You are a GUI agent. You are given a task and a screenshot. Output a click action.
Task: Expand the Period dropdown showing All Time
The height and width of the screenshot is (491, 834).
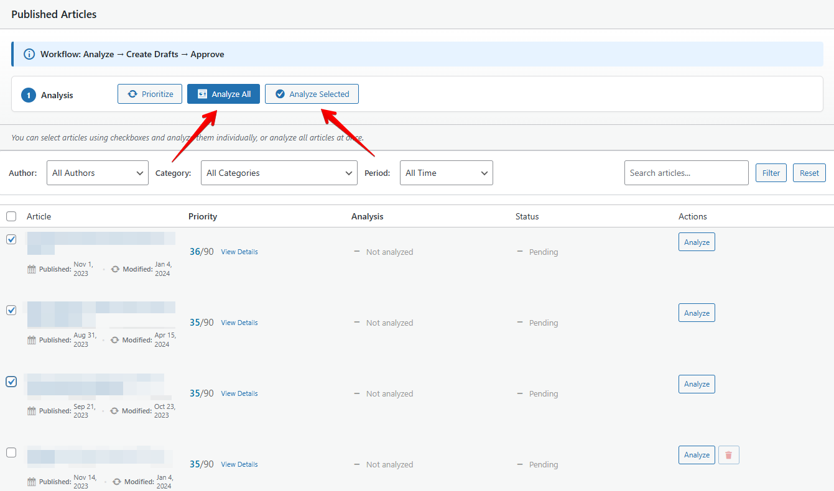pyautogui.click(x=446, y=173)
